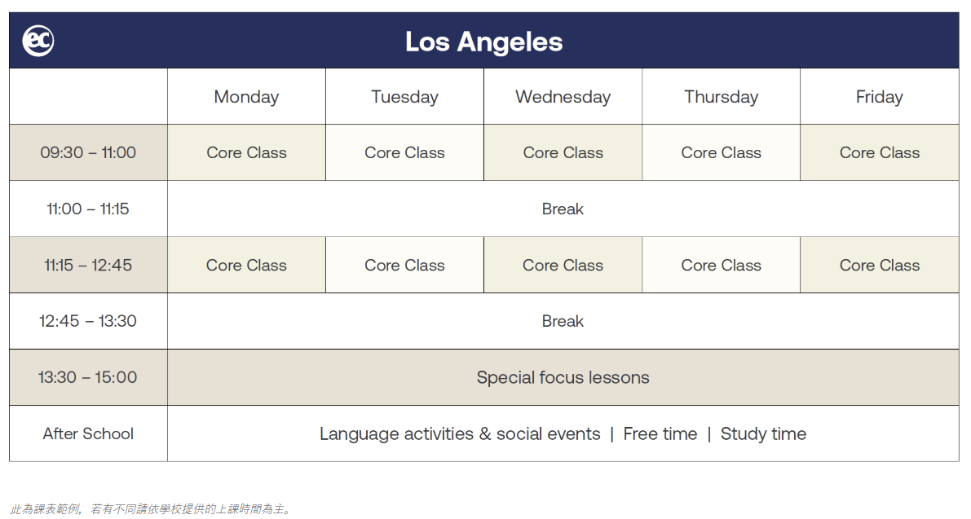Select Wednesday's 11:15 Core Class cell

(563, 265)
